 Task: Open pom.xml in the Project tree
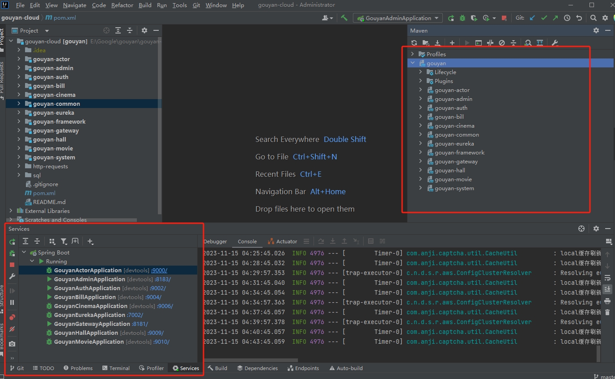[x=44, y=193]
